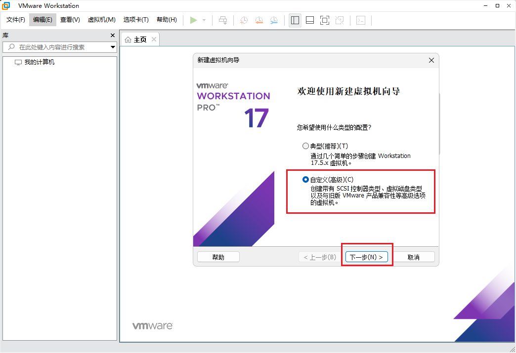This screenshot has height=353, width=516.
Task: Maximize the VMware Workstation window
Action: coord(497,5)
